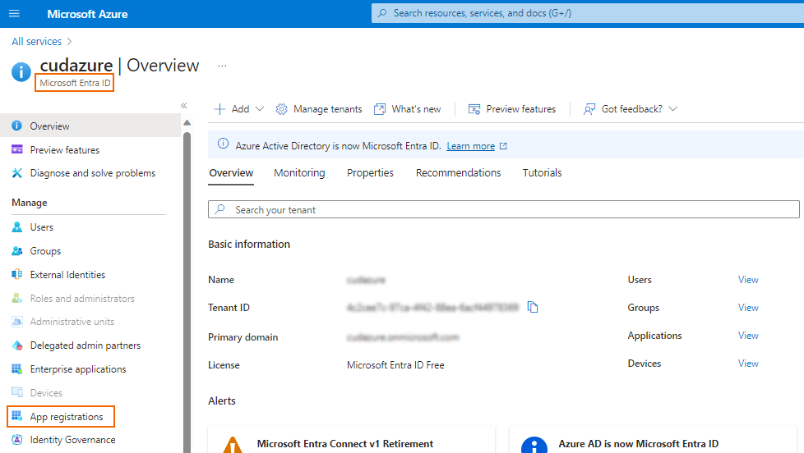
Task: Expand the Add dropdown chevron
Action: click(260, 109)
